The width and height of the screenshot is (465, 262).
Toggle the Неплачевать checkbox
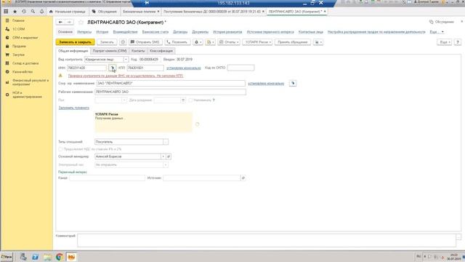click(190, 100)
